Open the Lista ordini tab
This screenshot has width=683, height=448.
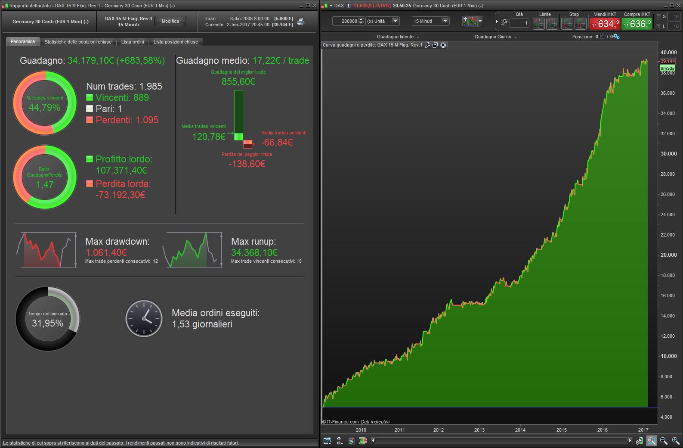coord(133,42)
